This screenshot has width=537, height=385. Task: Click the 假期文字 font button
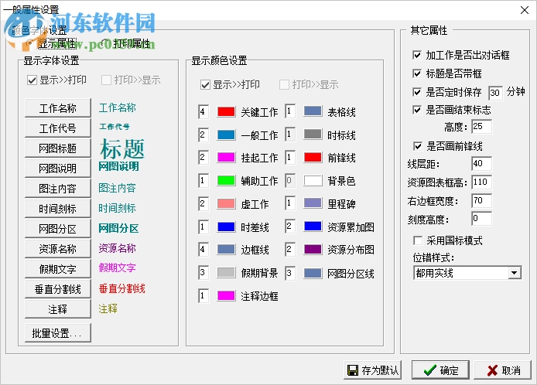(58, 269)
